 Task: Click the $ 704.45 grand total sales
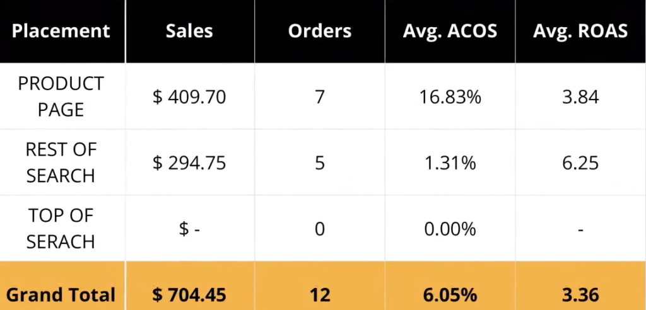(x=189, y=294)
